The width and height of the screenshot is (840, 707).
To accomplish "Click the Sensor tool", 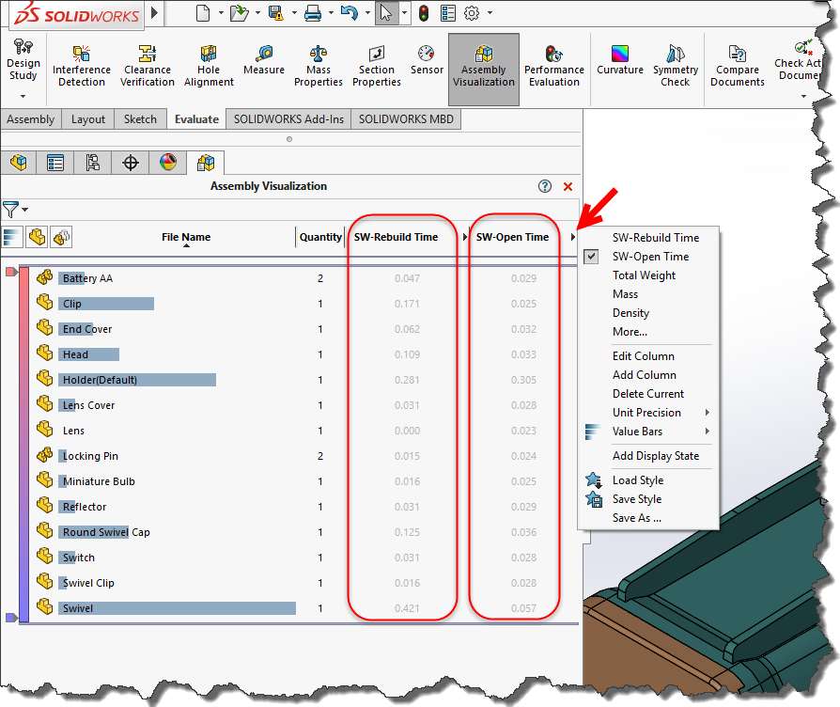I will (427, 60).
